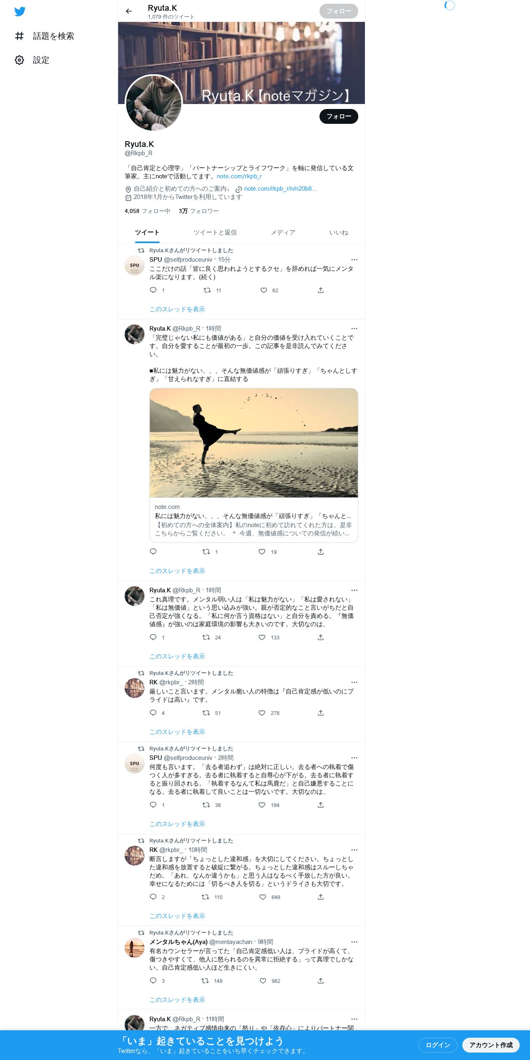The width and height of the screenshot is (530, 1060).
Task: Open the 設定 gear icon
Action: click(19, 60)
